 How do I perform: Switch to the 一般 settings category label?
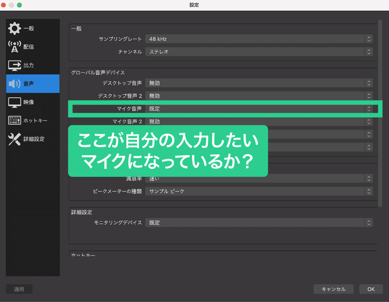click(29, 28)
